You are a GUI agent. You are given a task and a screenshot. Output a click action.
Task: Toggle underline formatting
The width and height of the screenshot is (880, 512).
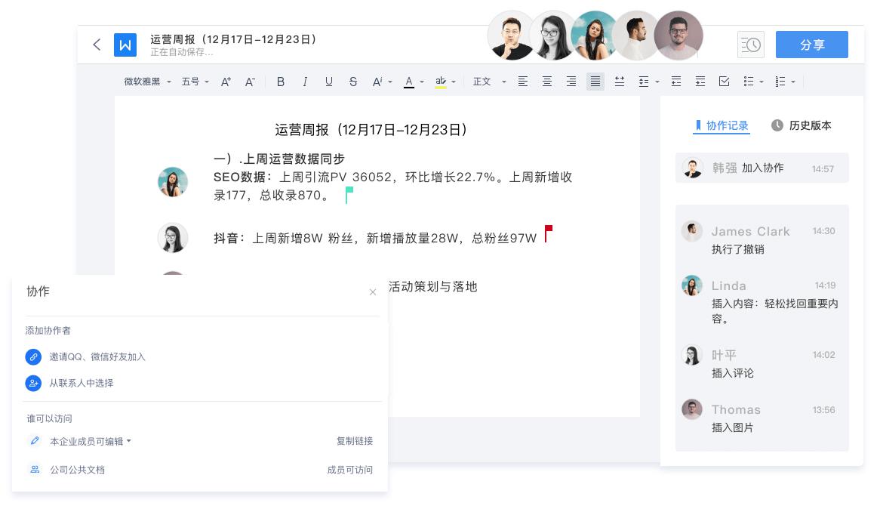(x=329, y=81)
